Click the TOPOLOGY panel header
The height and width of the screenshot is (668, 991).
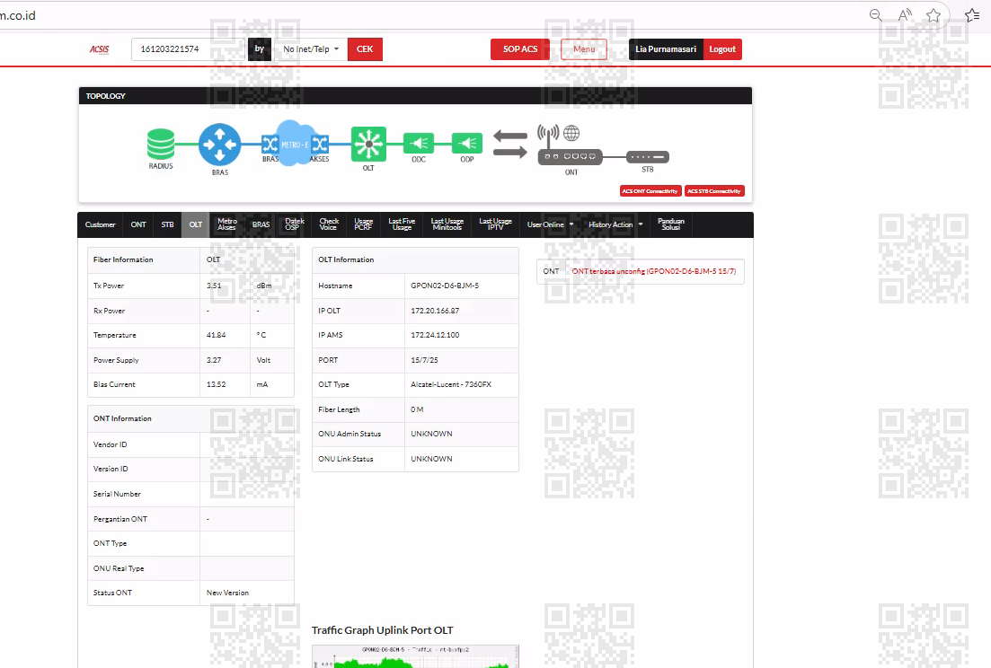[415, 96]
